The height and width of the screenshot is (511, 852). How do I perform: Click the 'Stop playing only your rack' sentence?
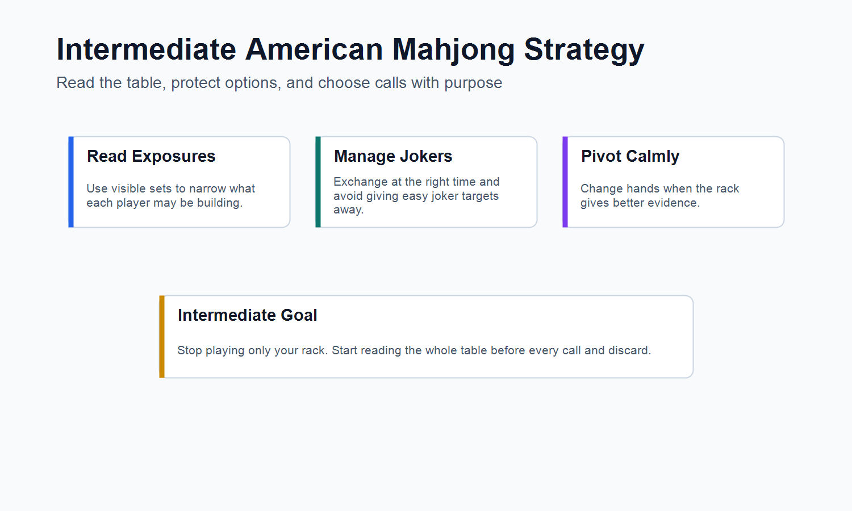coord(414,350)
